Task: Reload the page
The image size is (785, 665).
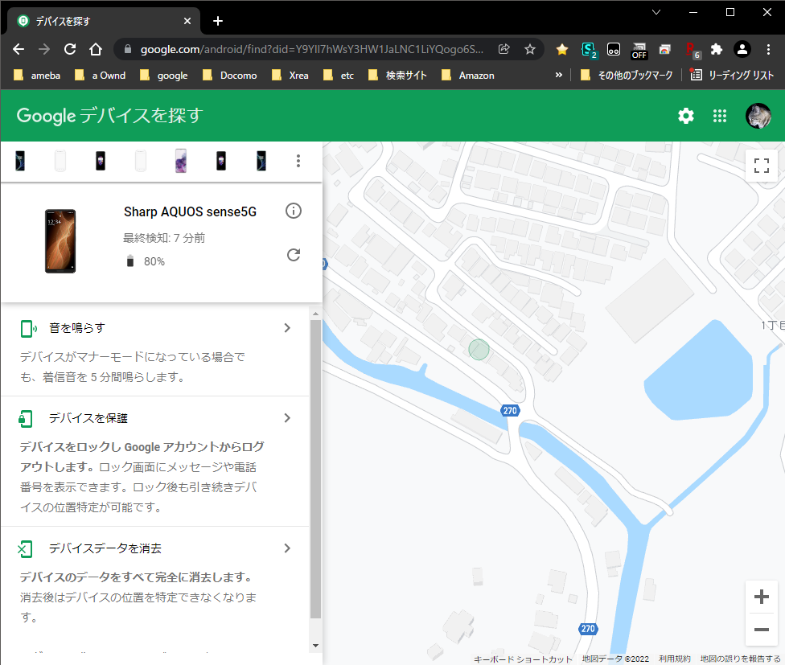Action: [x=70, y=49]
